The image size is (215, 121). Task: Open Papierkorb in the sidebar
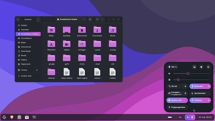tap(28, 64)
